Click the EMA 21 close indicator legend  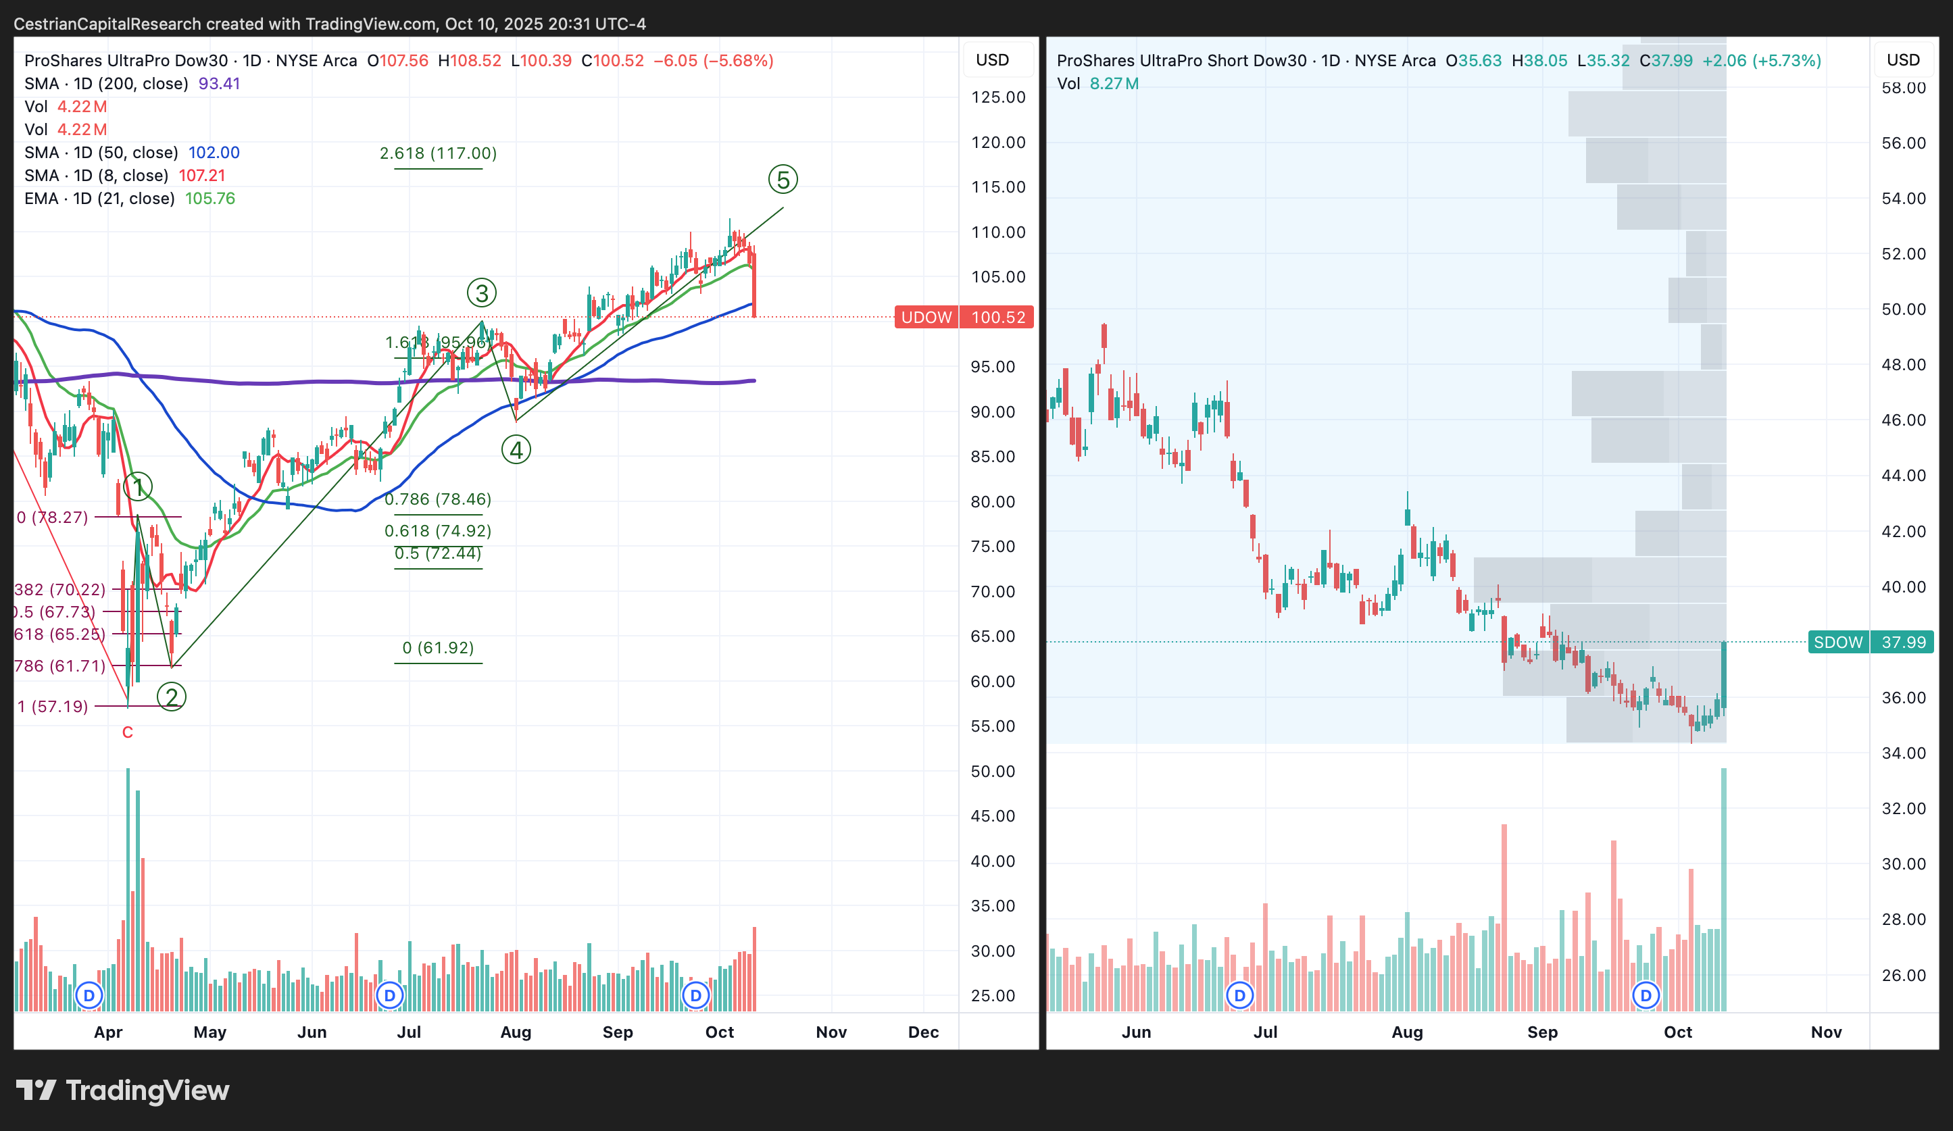click(x=99, y=199)
